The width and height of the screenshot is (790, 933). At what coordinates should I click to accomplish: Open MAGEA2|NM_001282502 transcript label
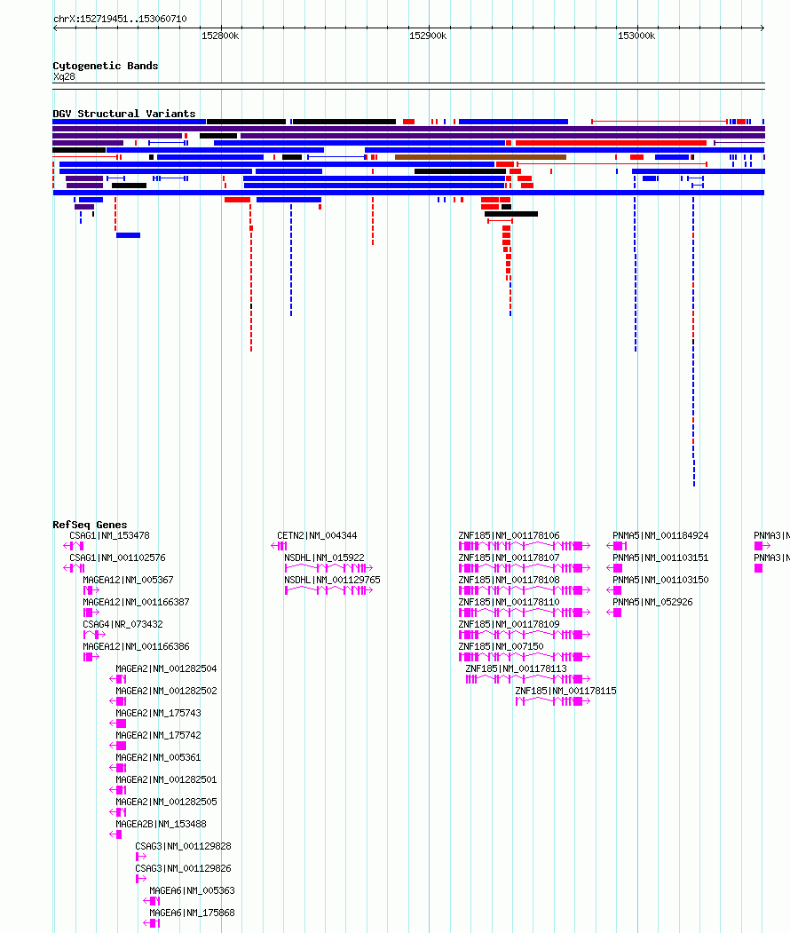(167, 691)
